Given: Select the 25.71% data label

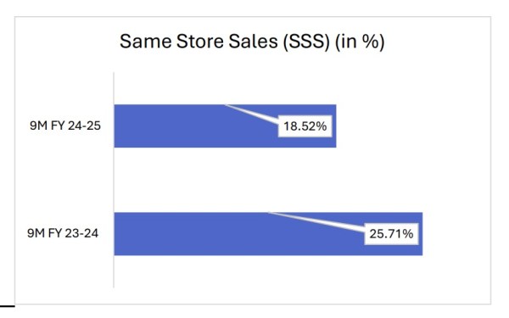Looking at the screenshot, I should click(x=391, y=234).
